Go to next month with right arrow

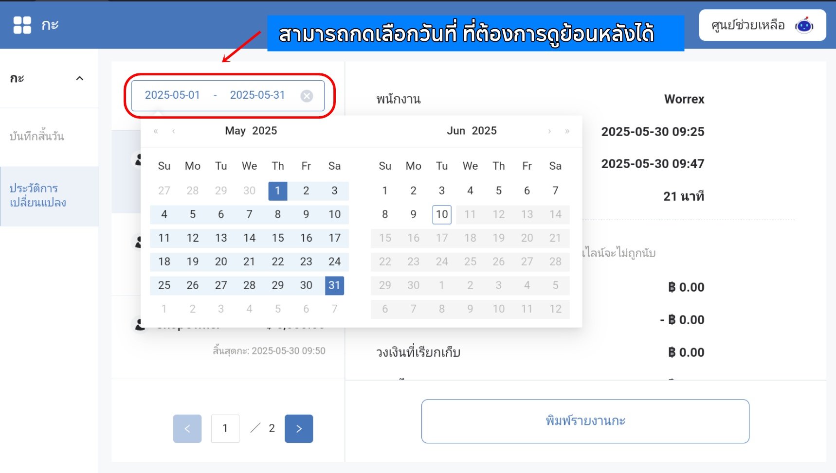tap(549, 131)
